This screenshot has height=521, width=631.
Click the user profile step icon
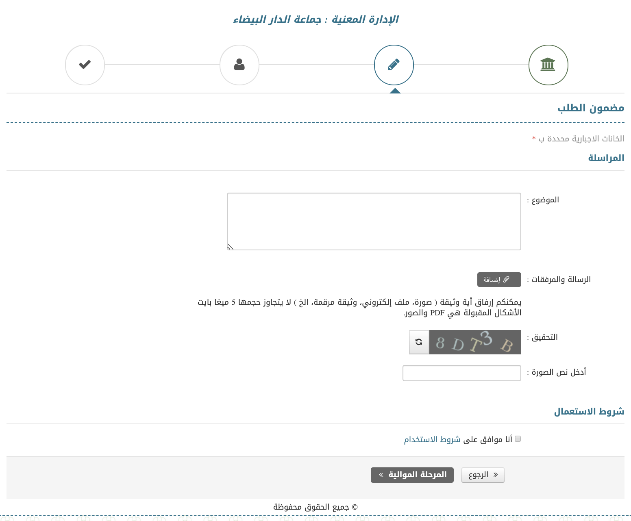[x=239, y=65]
